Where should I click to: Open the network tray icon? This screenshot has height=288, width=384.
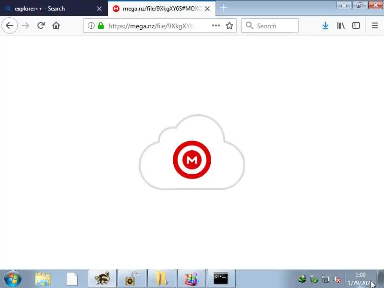point(325,279)
